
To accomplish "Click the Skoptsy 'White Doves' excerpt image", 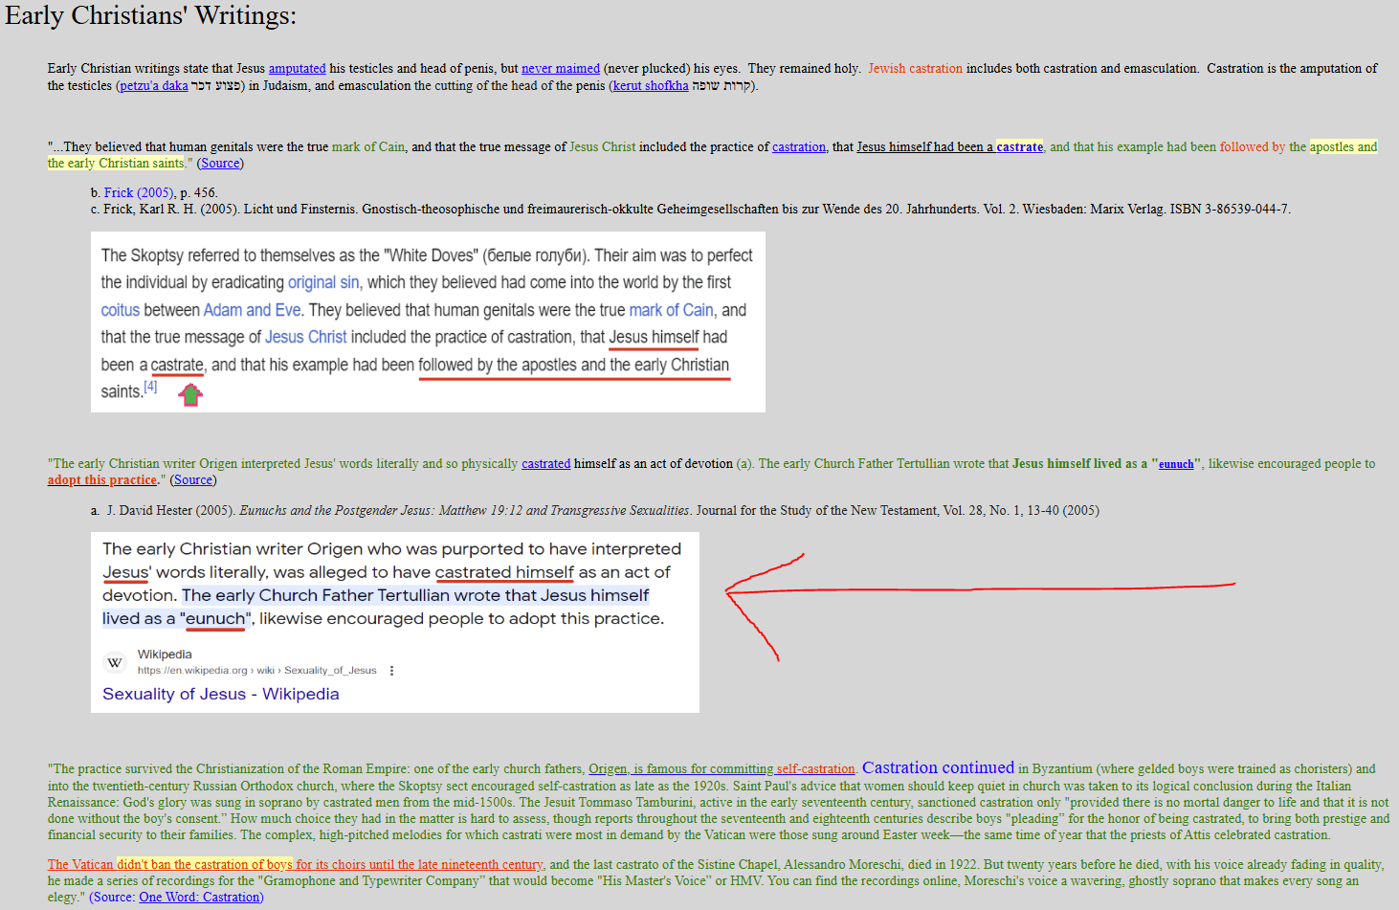I will [428, 322].
